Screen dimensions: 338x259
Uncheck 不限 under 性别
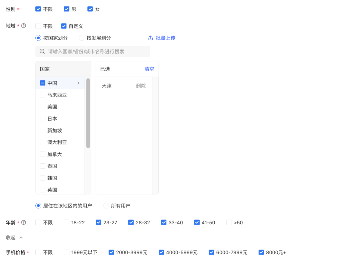(x=38, y=9)
